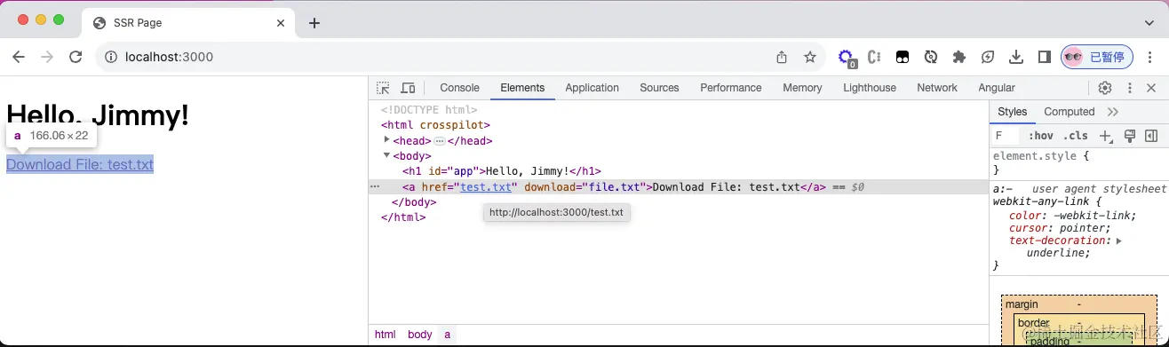The image size is (1169, 347).
Task: Open the Application tab
Action: [592, 88]
